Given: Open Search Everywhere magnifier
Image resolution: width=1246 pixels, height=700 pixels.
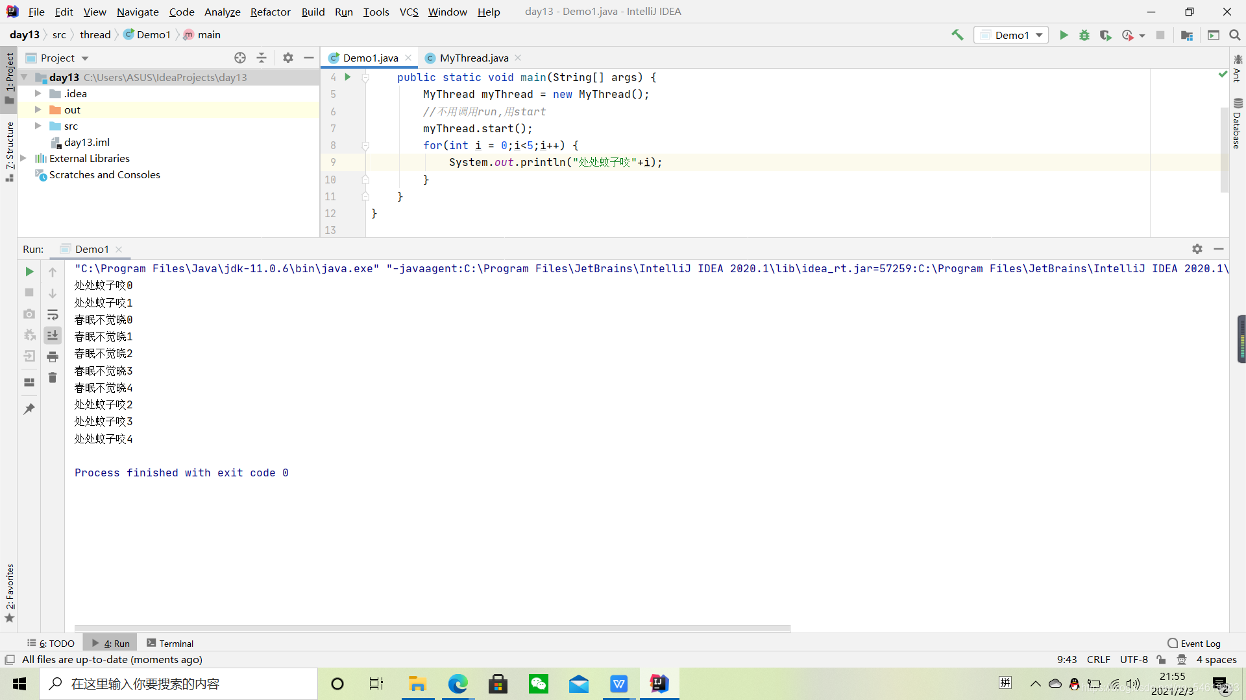Looking at the screenshot, I should pos(1235,35).
